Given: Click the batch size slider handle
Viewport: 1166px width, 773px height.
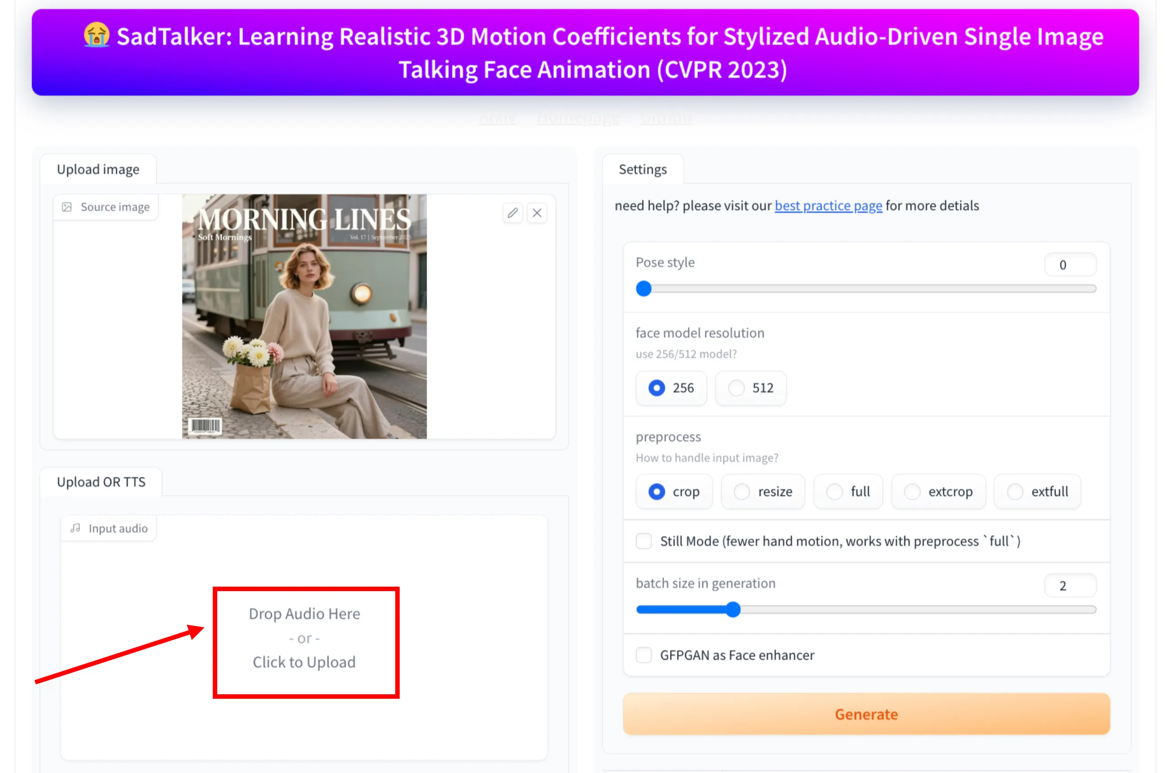Looking at the screenshot, I should pyautogui.click(x=733, y=610).
